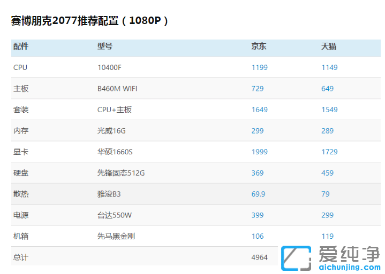The image size is (385, 274).
Task: Open the JD price link 1199 for CPU
Action: [x=259, y=67]
